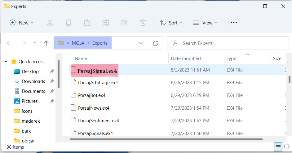292x153 pixels.
Task: Click pin icon next to Downloads
Action: pyautogui.click(x=52, y=81)
